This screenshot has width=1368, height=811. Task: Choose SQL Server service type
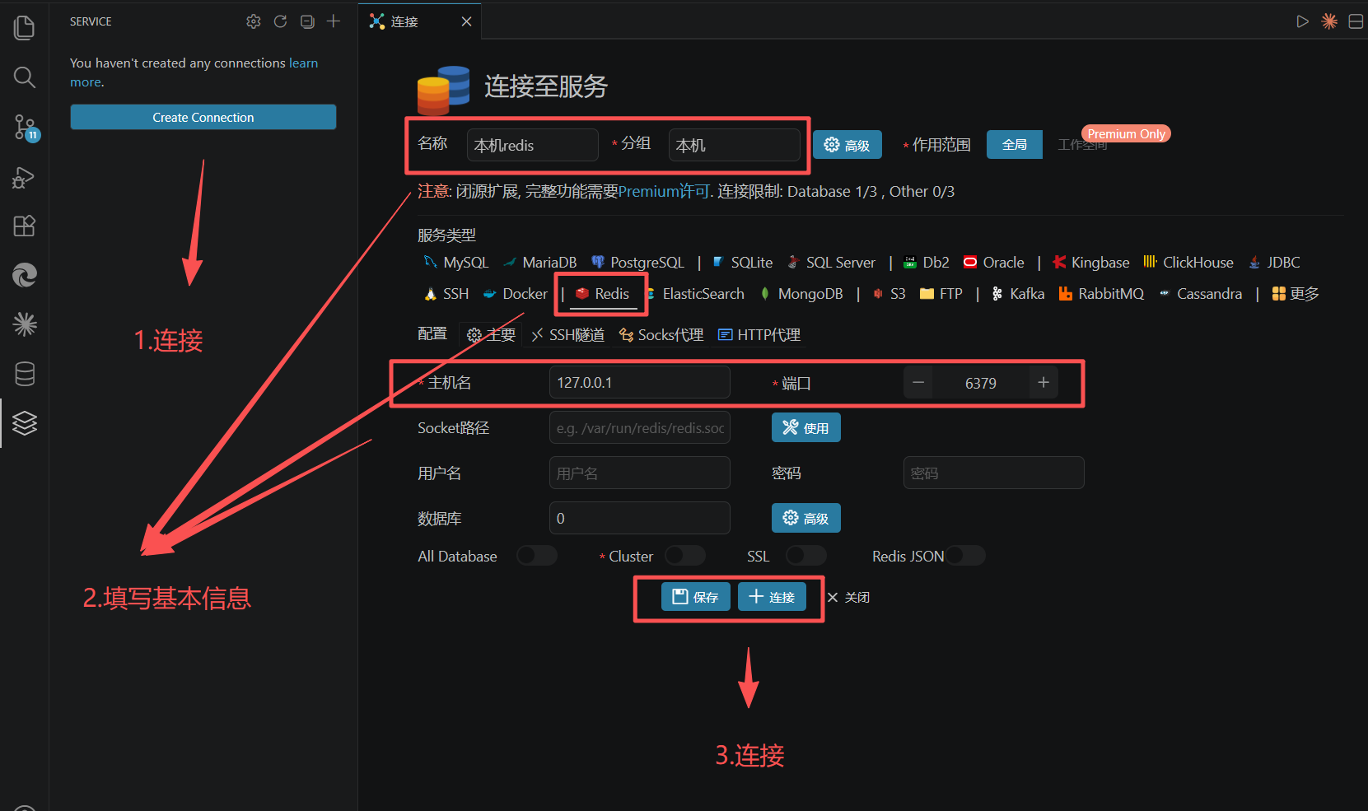831,263
